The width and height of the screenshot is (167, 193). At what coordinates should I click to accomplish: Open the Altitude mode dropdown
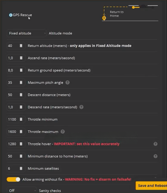pyautogui.click(x=26, y=33)
